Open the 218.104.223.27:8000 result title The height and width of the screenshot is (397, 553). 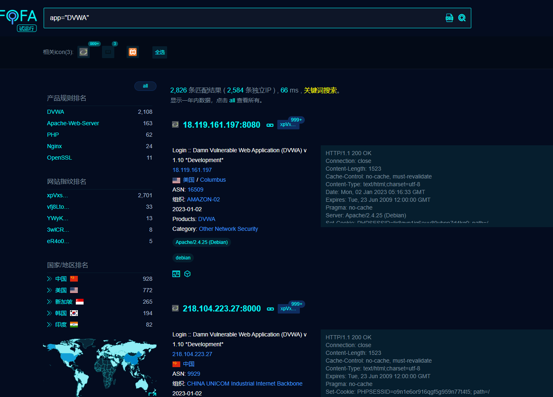pos(222,309)
